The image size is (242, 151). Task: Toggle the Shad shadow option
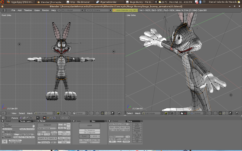coord(60,124)
